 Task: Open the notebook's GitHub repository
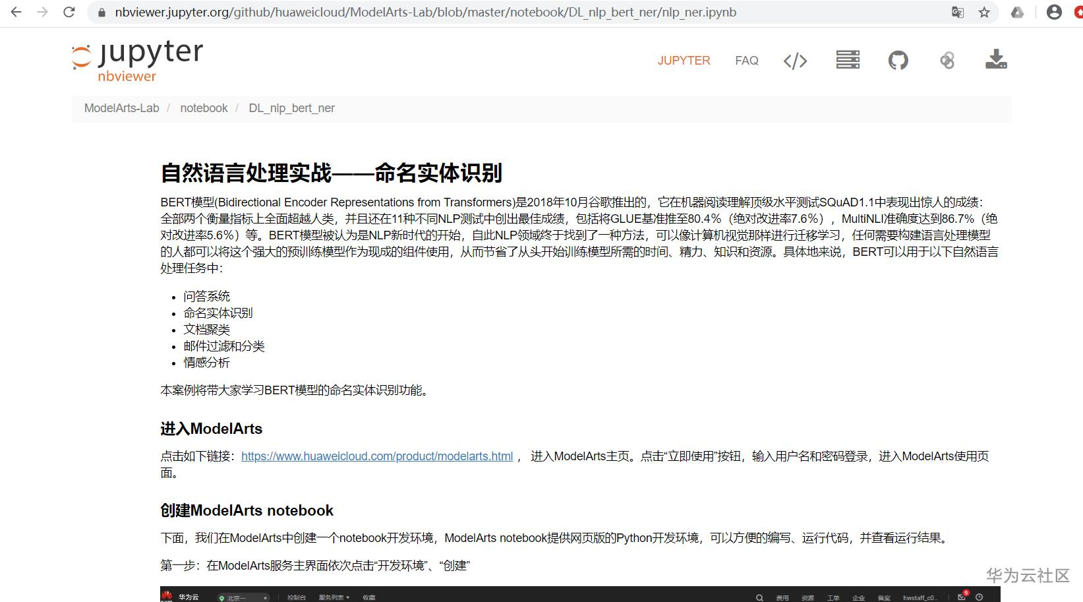pos(897,60)
